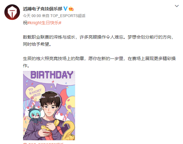Click the super-topic icon below the image
183x144 pixels.
click(x=25, y=144)
